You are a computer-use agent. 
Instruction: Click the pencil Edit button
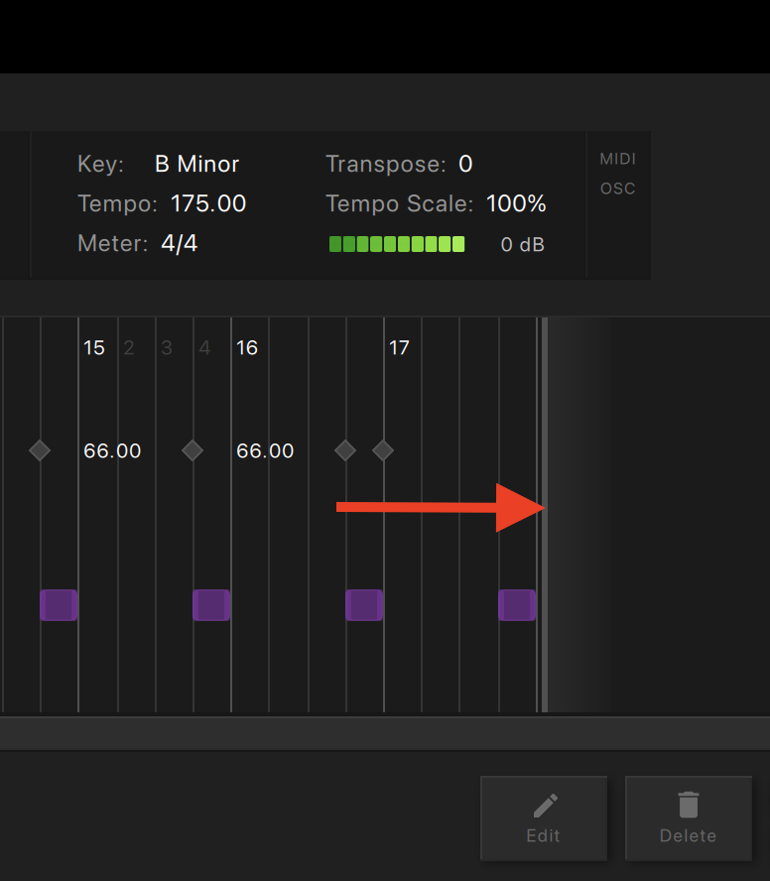[x=544, y=818]
